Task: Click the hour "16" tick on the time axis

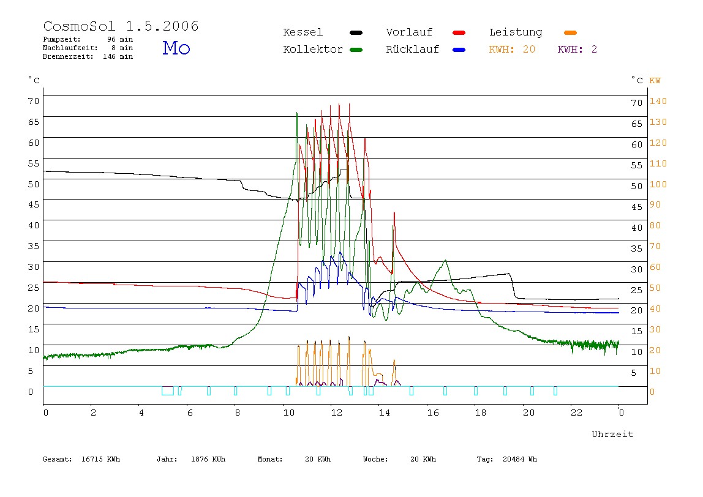Action: [433, 413]
